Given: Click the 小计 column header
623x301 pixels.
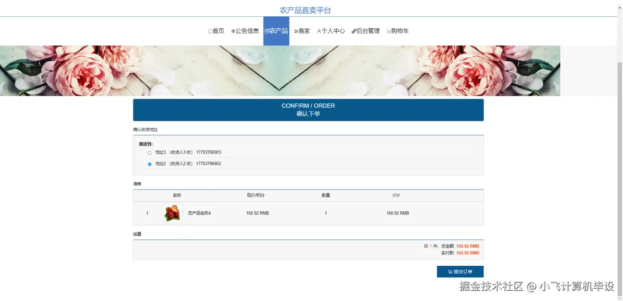Looking at the screenshot, I should pos(396,196).
